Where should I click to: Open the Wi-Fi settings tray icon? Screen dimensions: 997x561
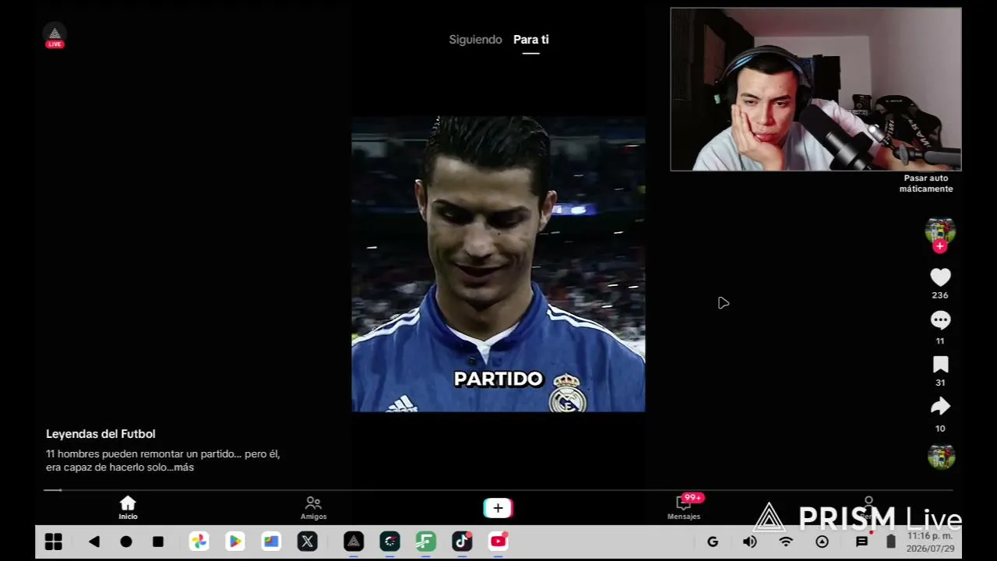pyautogui.click(x=786, y=542)
